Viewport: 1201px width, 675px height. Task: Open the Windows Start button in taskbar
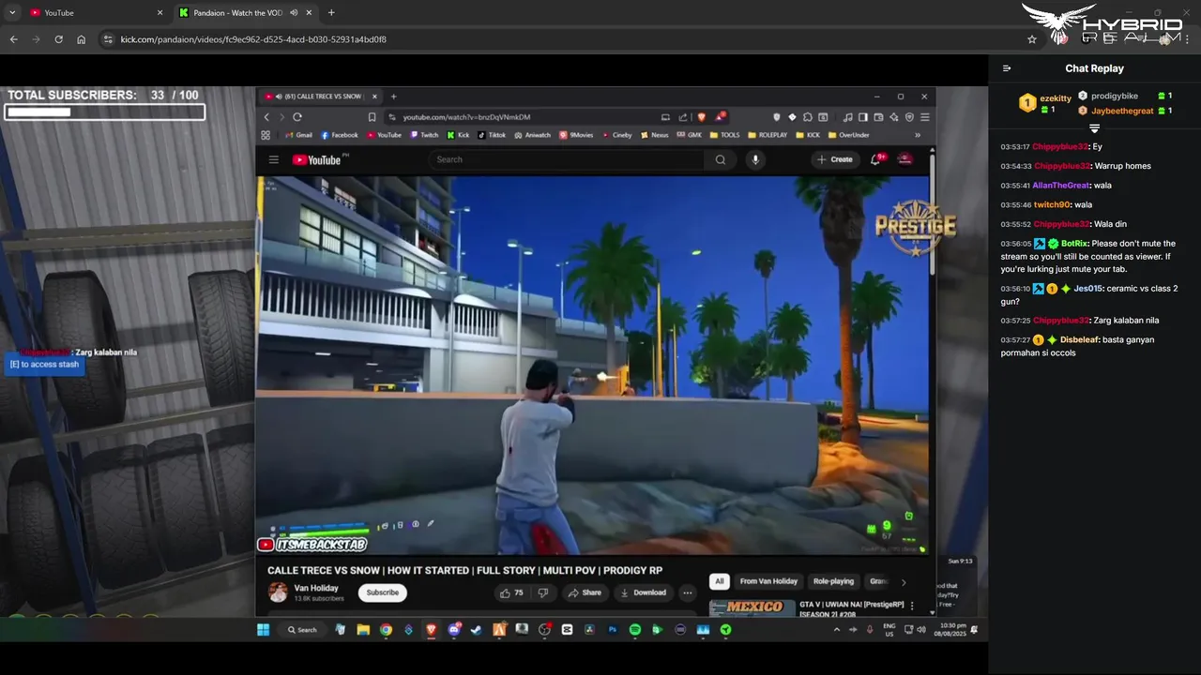pos(264,630)
